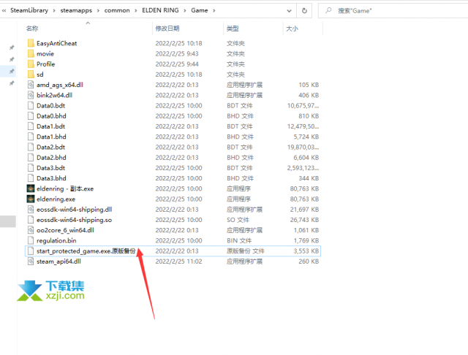Select the file named eldenring.exe
468x355 pixels.
tap(56, 199)
